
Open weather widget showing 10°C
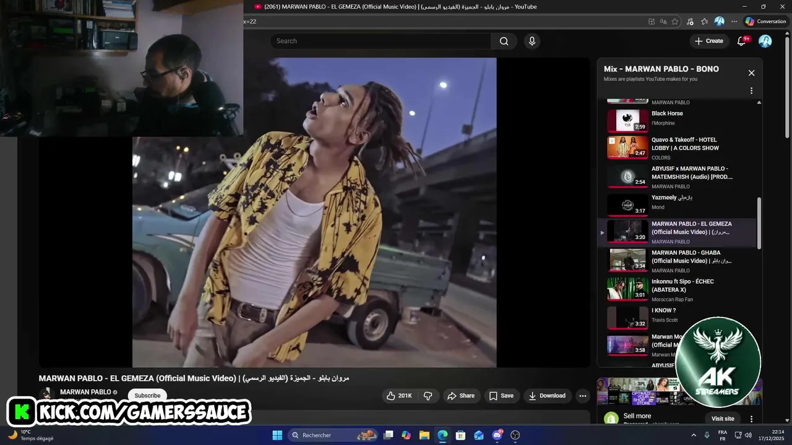click(31, 435)
